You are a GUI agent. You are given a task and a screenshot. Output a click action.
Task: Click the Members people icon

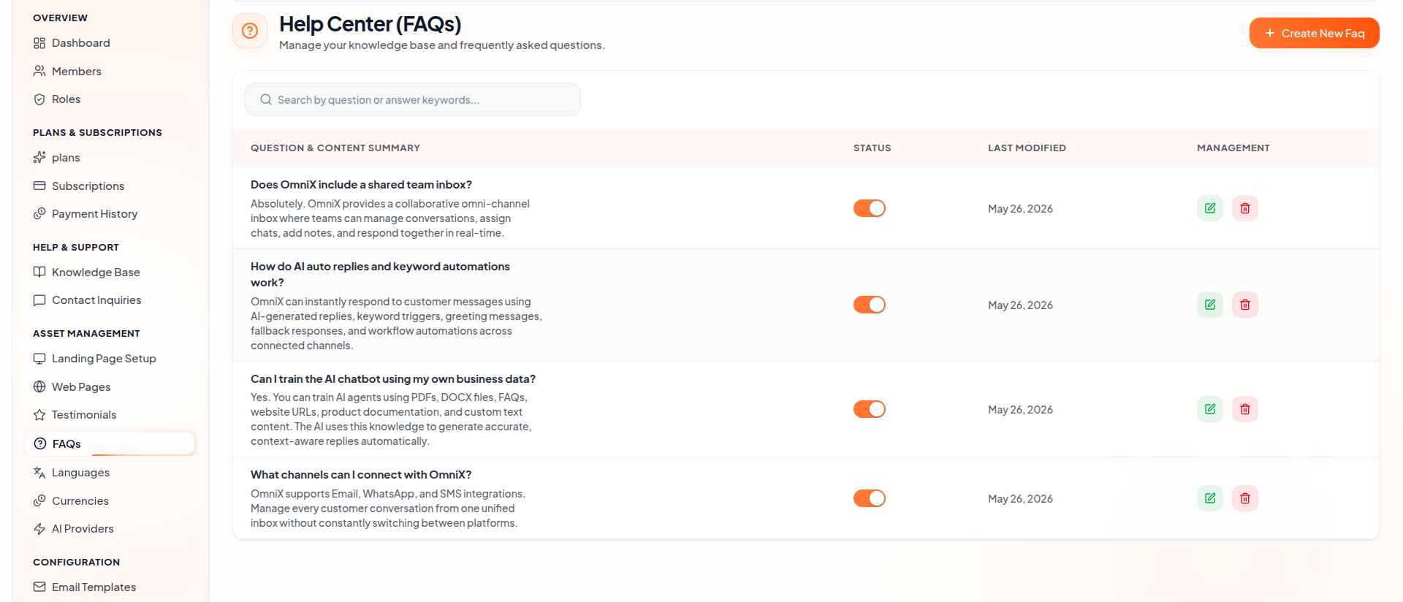(x=39, y=71)
